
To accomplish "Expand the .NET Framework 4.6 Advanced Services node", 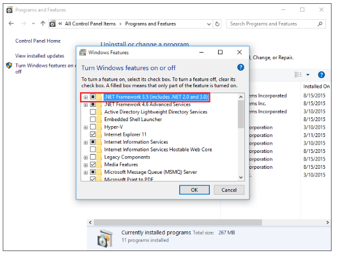I will click(x=85, y=105).
